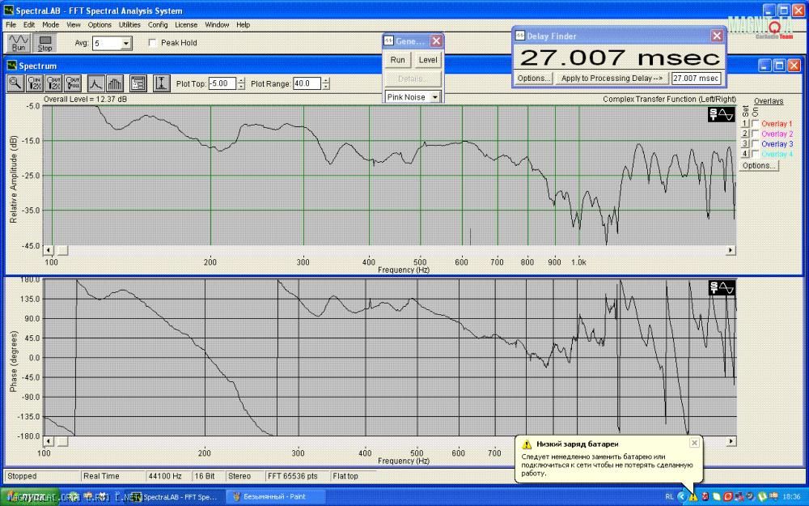Expand the Pink Noise signal dropdown
The width and height of the screenshot is (809, 506).
coord(435,97)
